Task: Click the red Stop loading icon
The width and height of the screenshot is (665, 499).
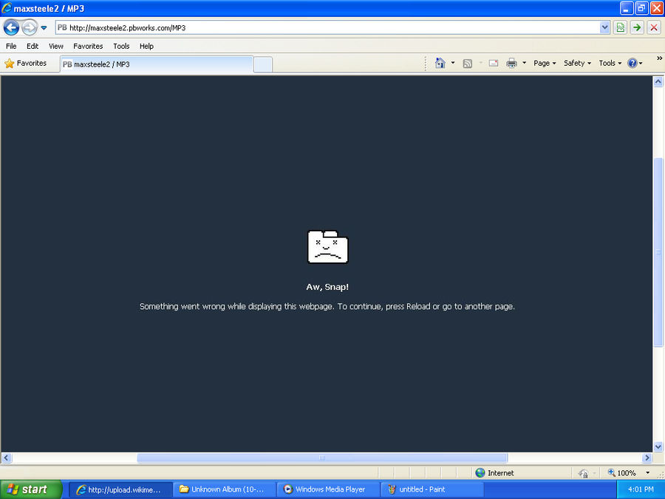Action: click(x=654, y=28)
